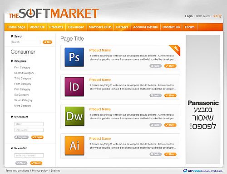The width and height of the screenshot is (227, 174).
Task: Click the Hello Guest text
Action: pos(203,16)
